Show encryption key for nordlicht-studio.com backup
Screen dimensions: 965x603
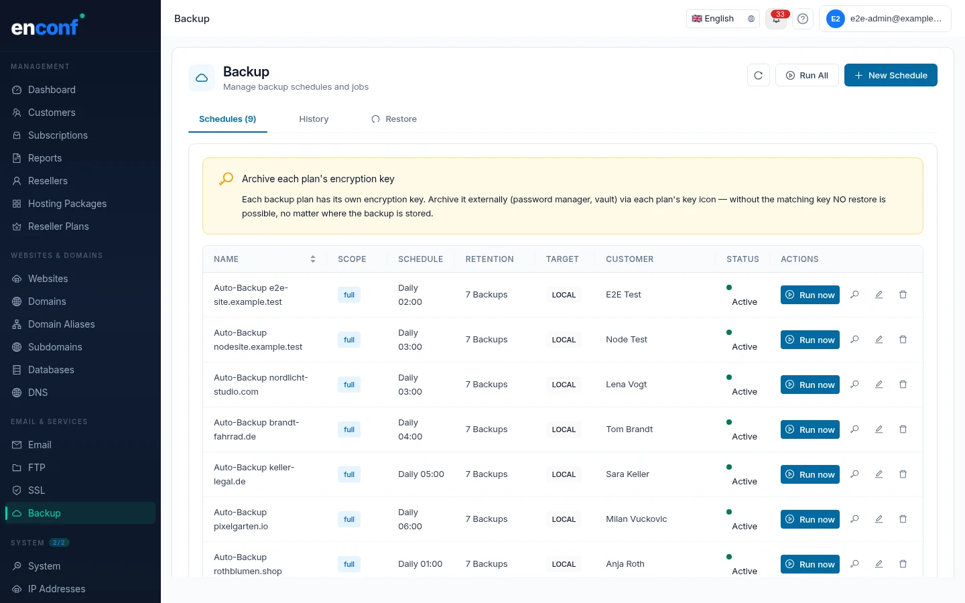pyautogui.click(x=854, y=385)
